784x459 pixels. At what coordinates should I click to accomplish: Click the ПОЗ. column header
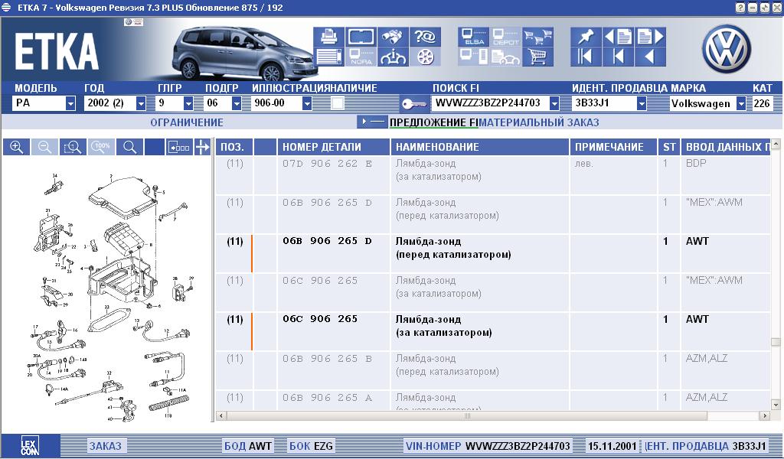tap(234, 148)
